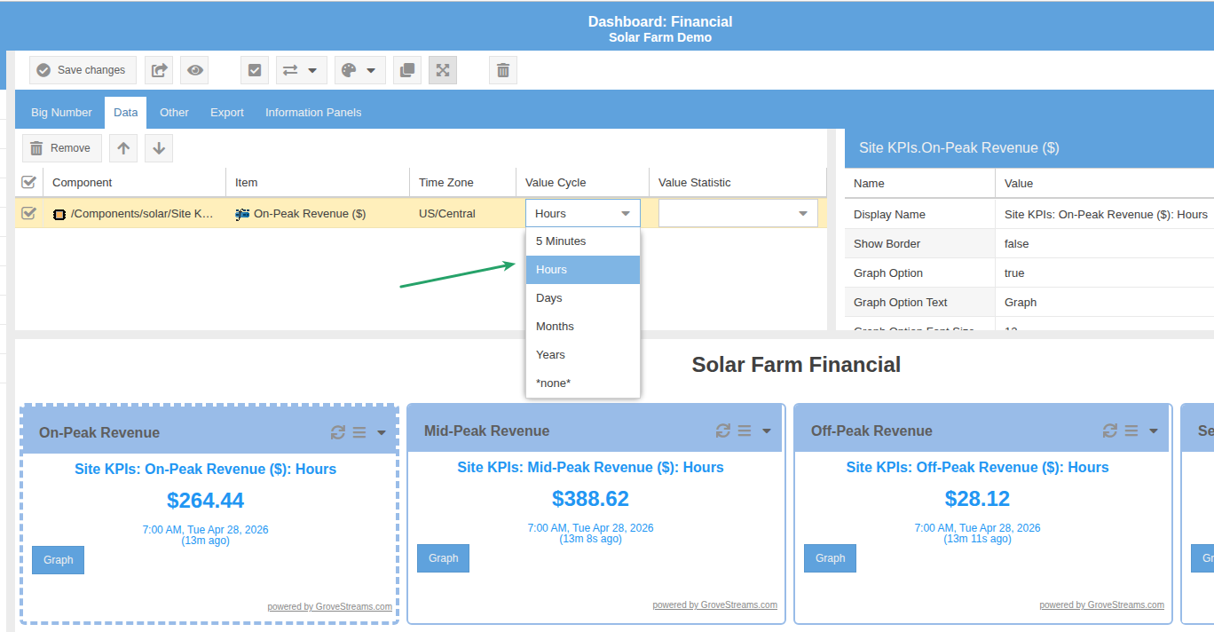
Task: Click the $264.44 value
Action: [x=206, y=501]
